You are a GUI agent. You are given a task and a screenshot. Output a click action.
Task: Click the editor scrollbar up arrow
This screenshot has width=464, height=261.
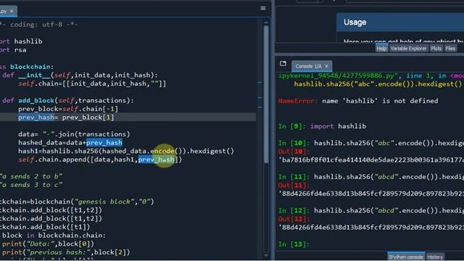pos(266,22)
